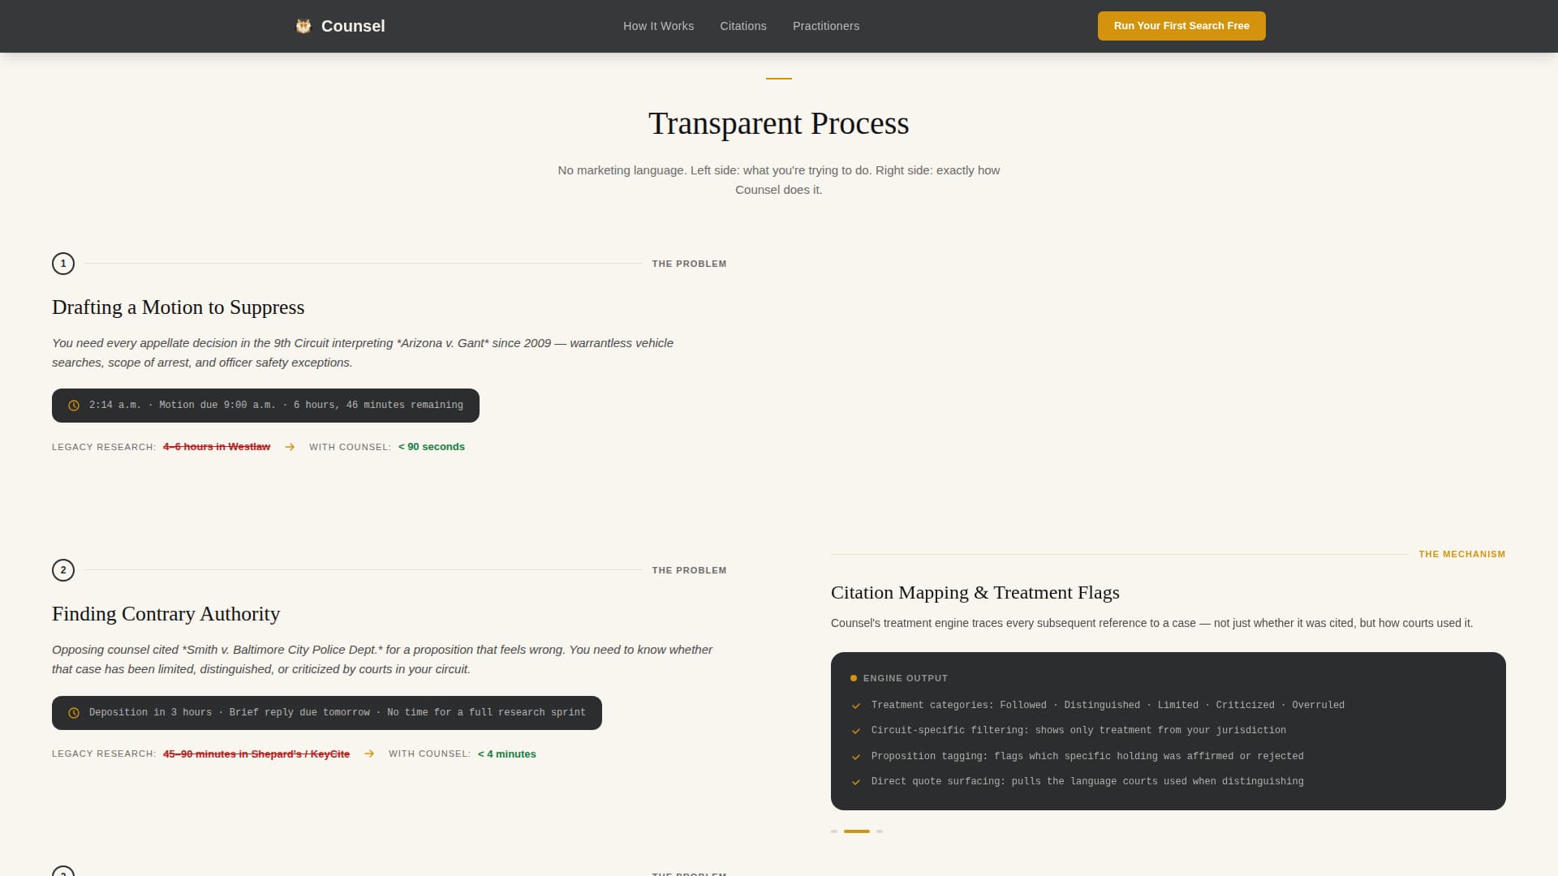Click circled number 2 step badge
1558x876 pixels.
tap(63, 570)
